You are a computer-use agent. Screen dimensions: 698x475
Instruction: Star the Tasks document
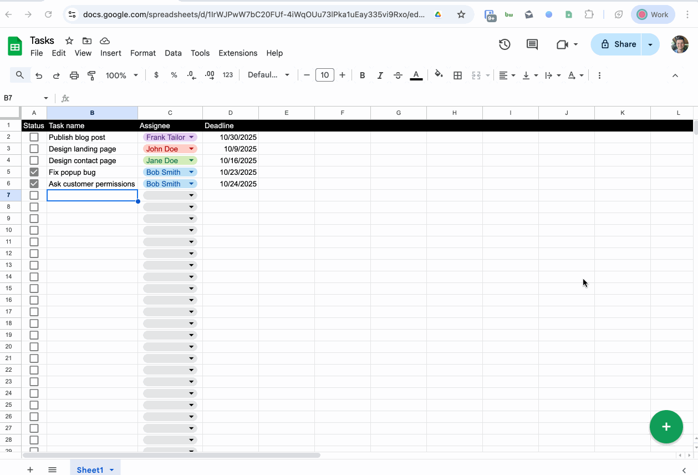point(69,41)
